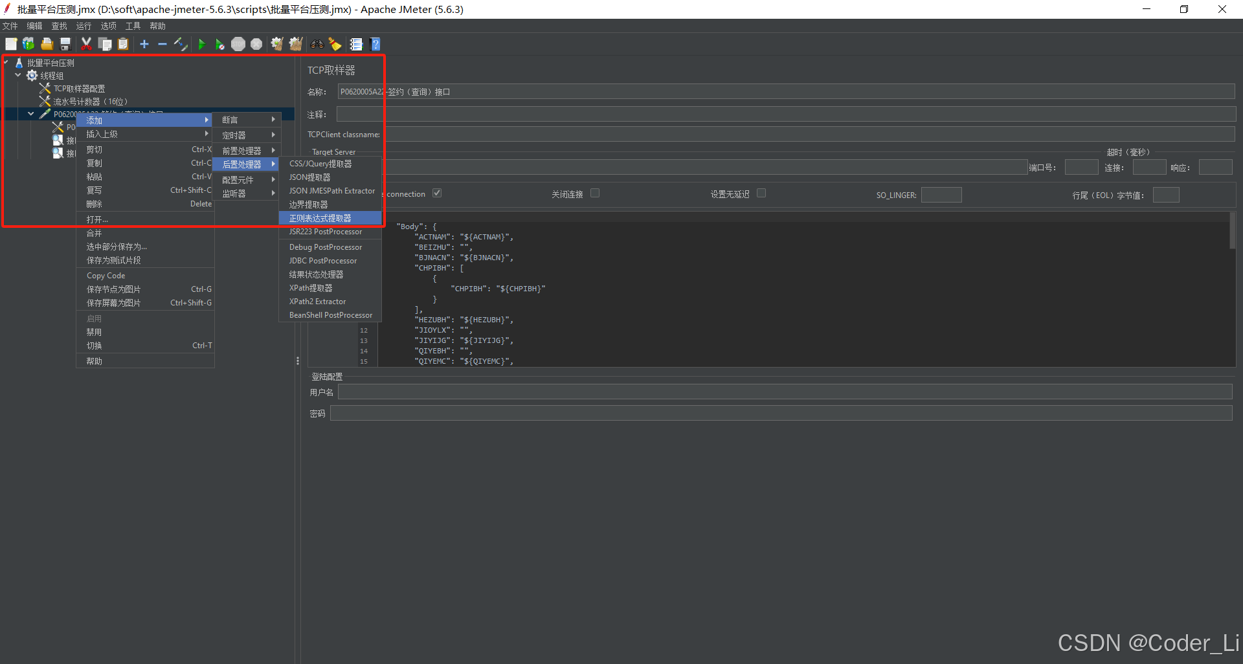This screenshot has width=1243, height=664.
Task: Select 删除 in the context menu
Action: point(146,204)
